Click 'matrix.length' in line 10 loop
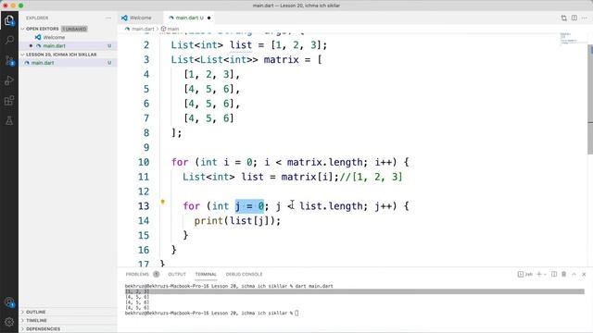 (325, 163)
